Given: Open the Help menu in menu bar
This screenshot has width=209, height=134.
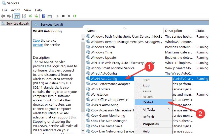Looking at the screenshot, I should [x=38, y=10].
